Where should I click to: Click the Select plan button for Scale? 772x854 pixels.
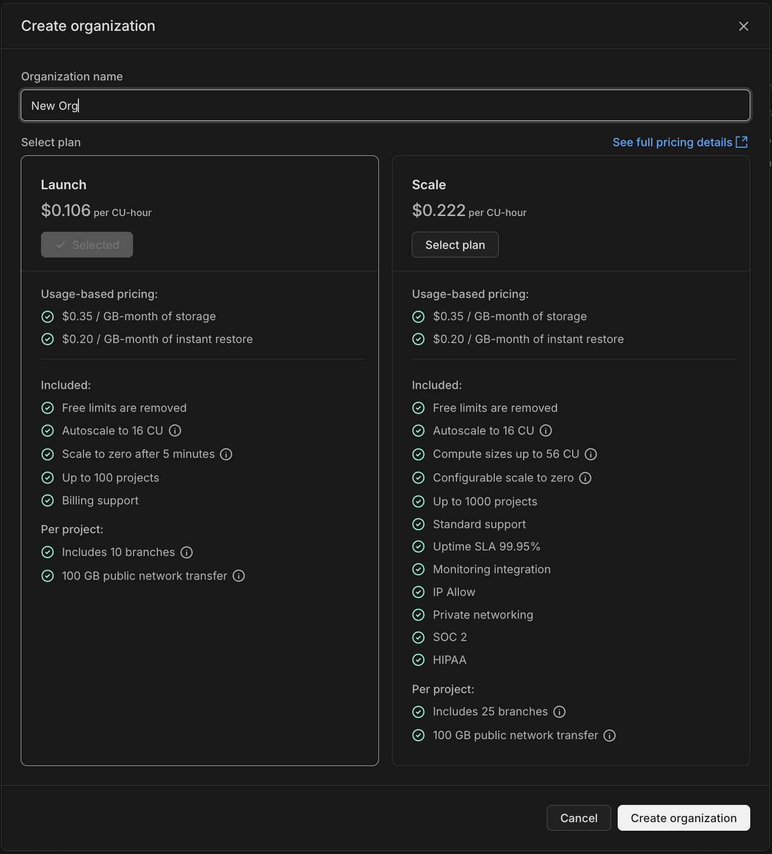455,245
